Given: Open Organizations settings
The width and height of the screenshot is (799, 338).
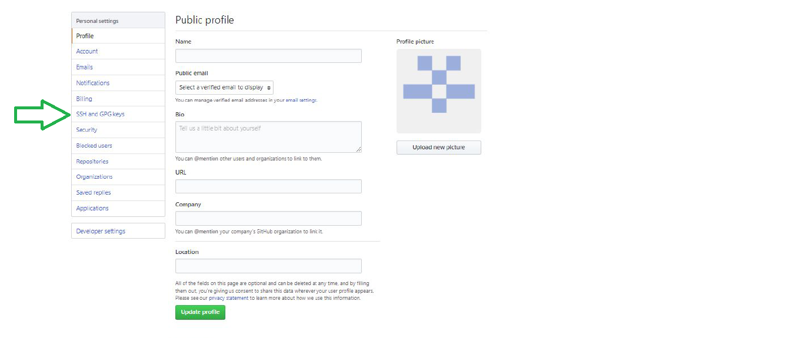Looking at the screenshot, I should pos(94,177).
